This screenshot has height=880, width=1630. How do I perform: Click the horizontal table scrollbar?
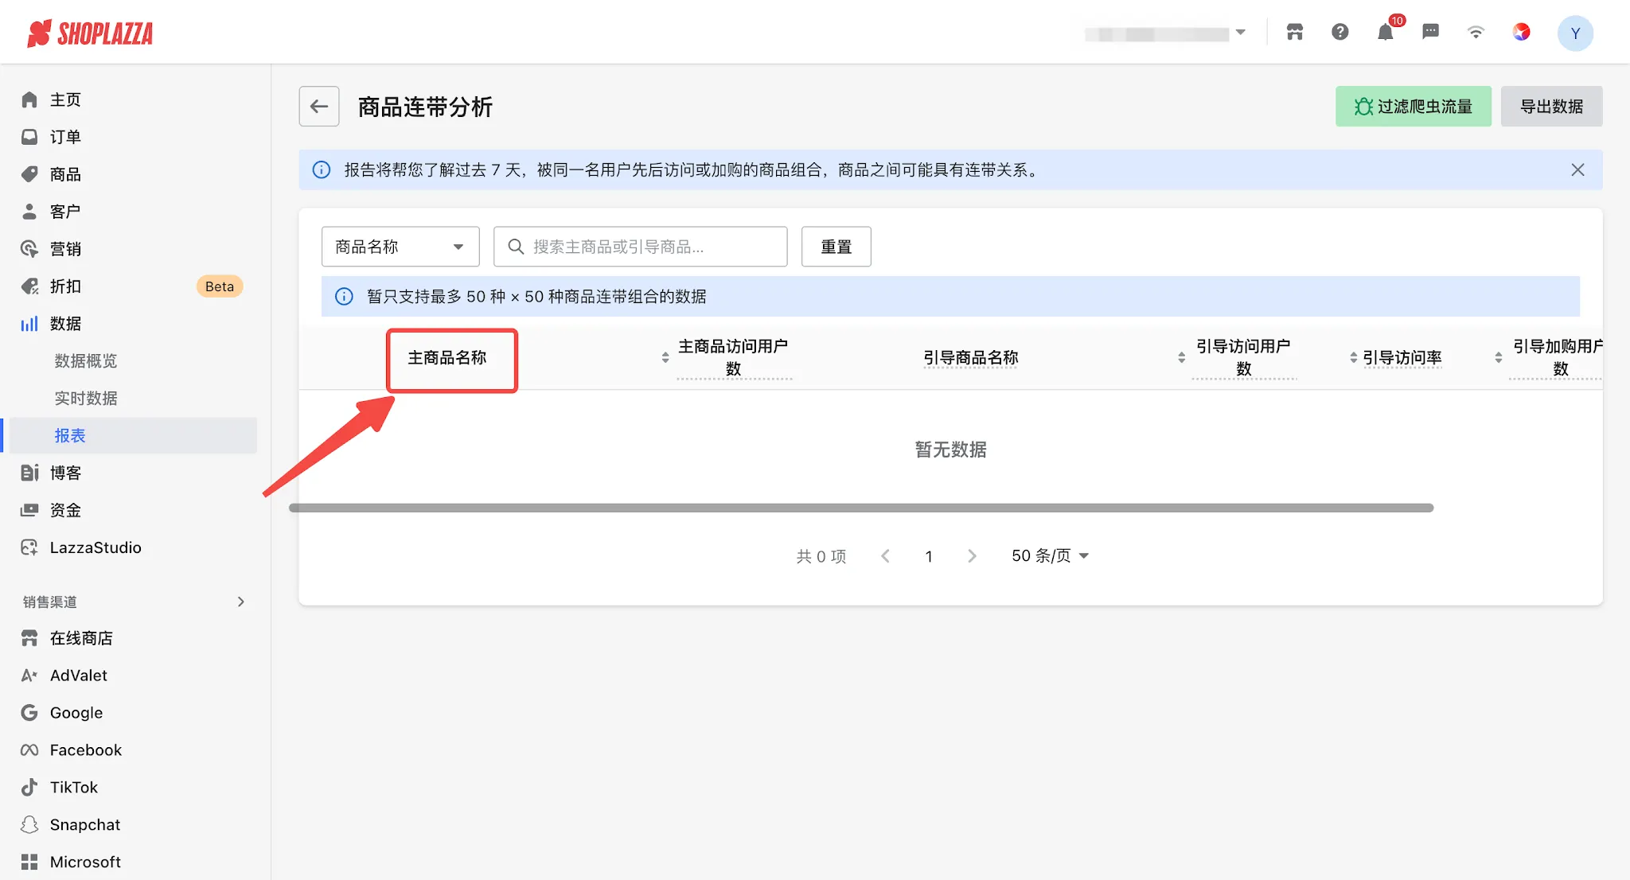[x=861, y=508]
